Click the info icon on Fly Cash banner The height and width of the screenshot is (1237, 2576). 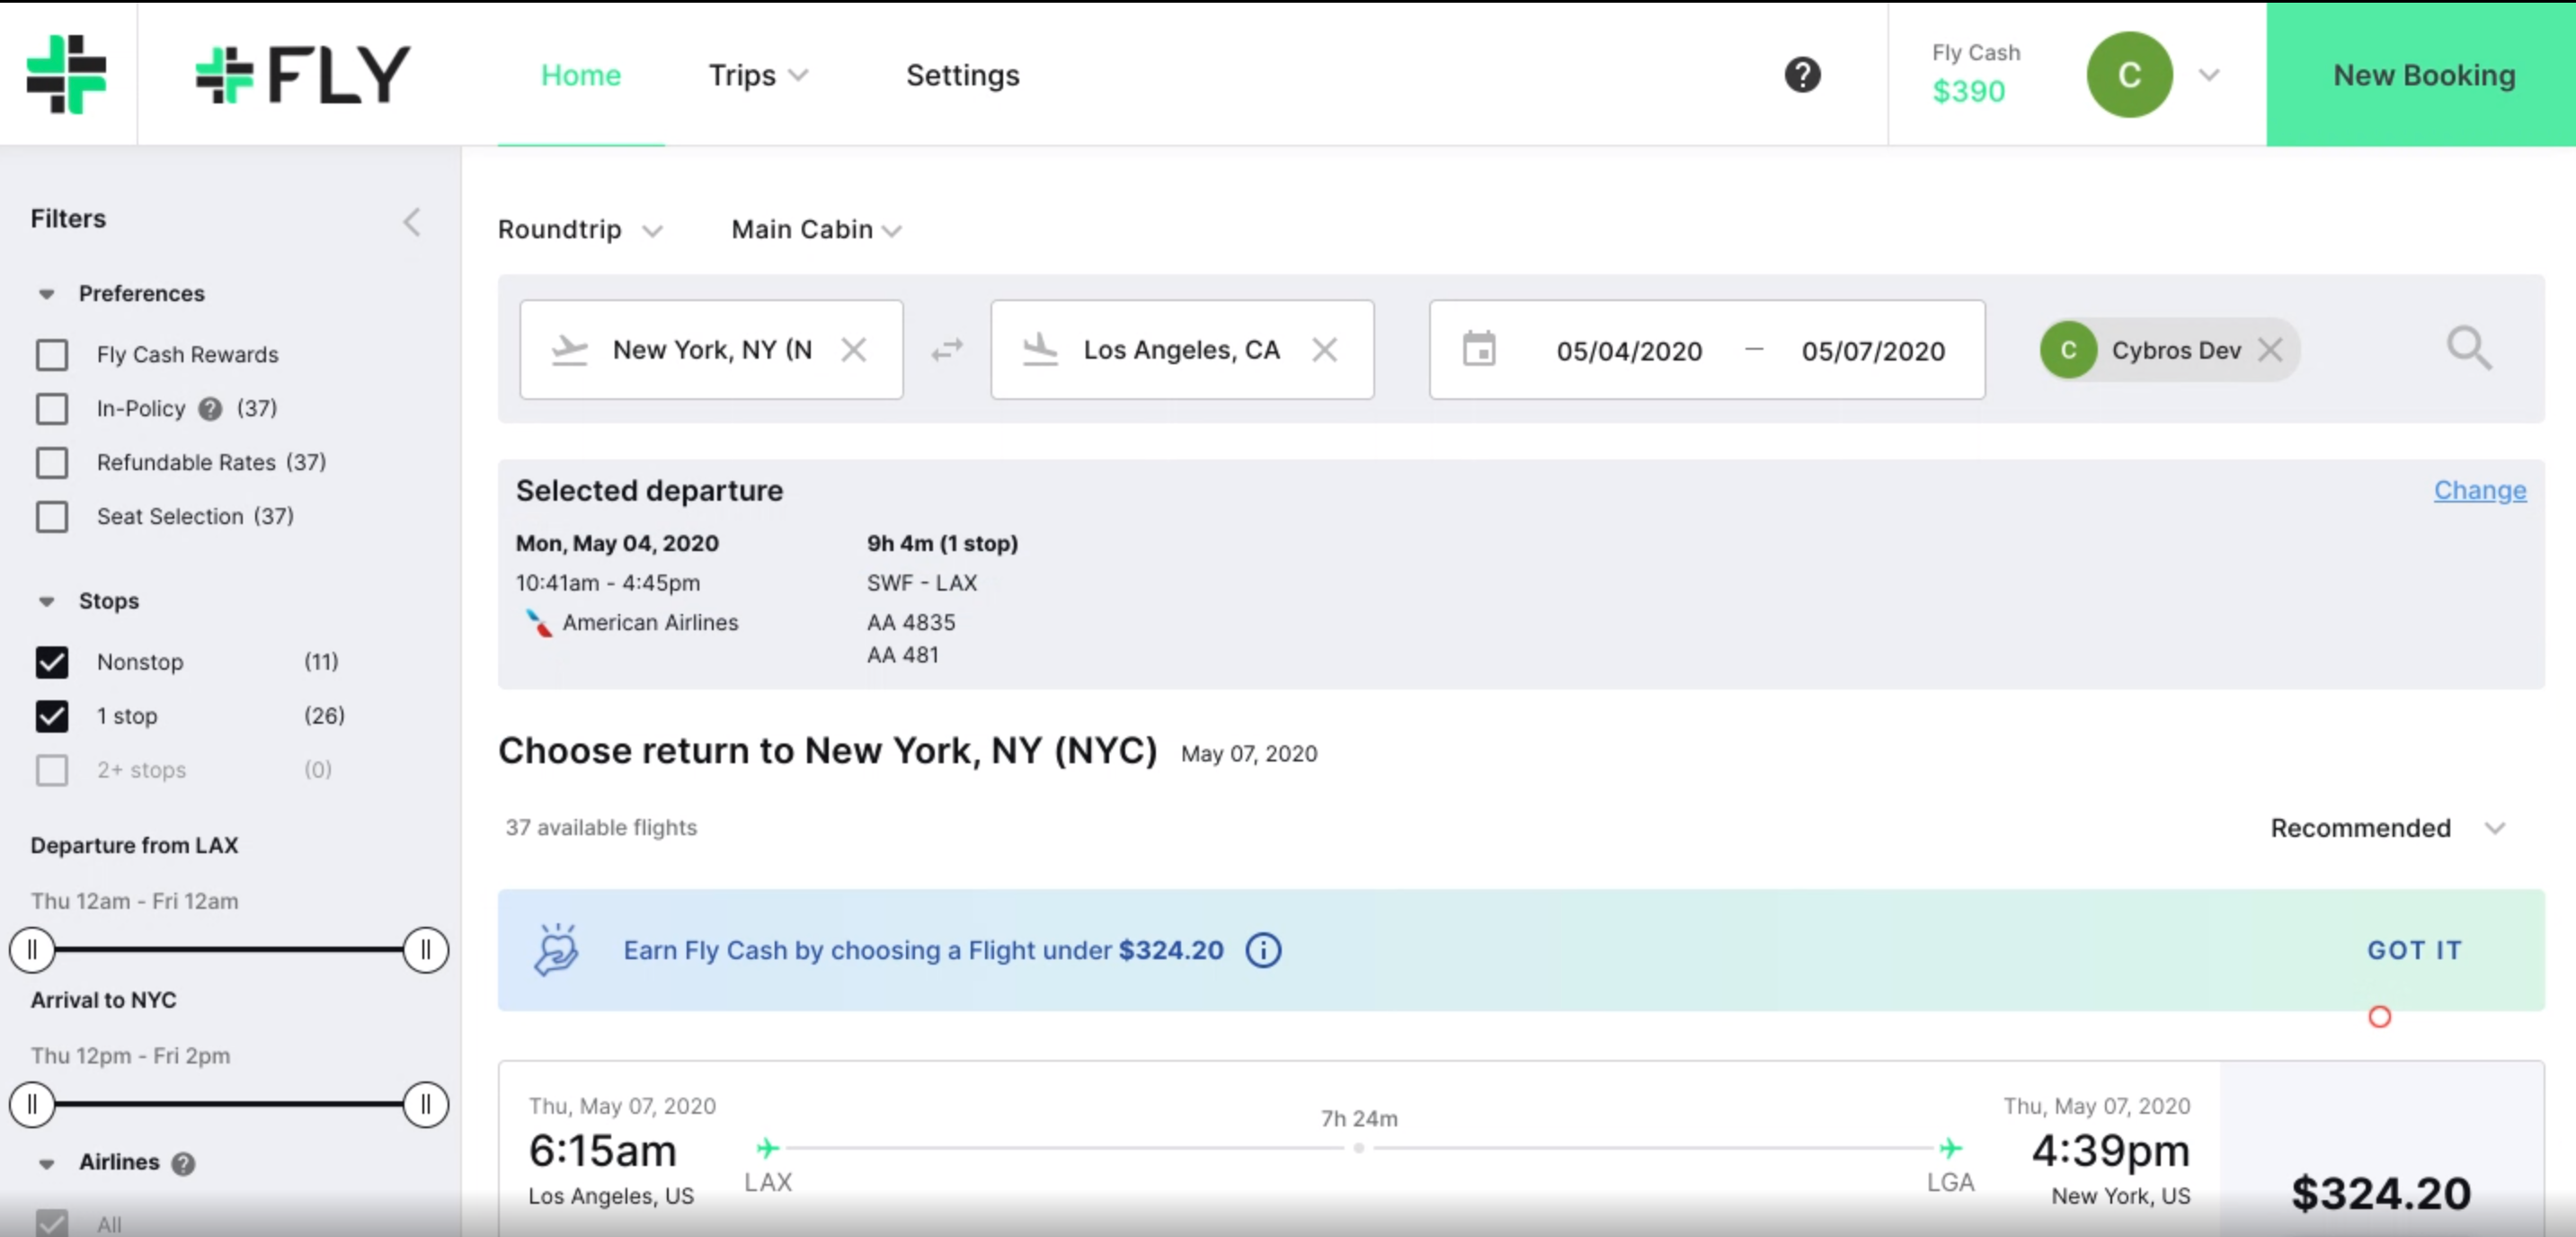[1263, 950]
